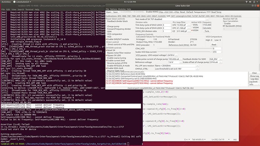
Task: Select the VCOL radio button
Action: tap(195, 25)
